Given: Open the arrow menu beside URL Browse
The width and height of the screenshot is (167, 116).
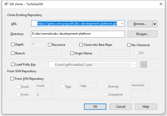Looking at the screenshot, I should pos(155,24).
